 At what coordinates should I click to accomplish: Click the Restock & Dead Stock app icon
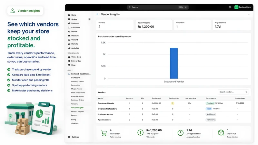(69, 74)
